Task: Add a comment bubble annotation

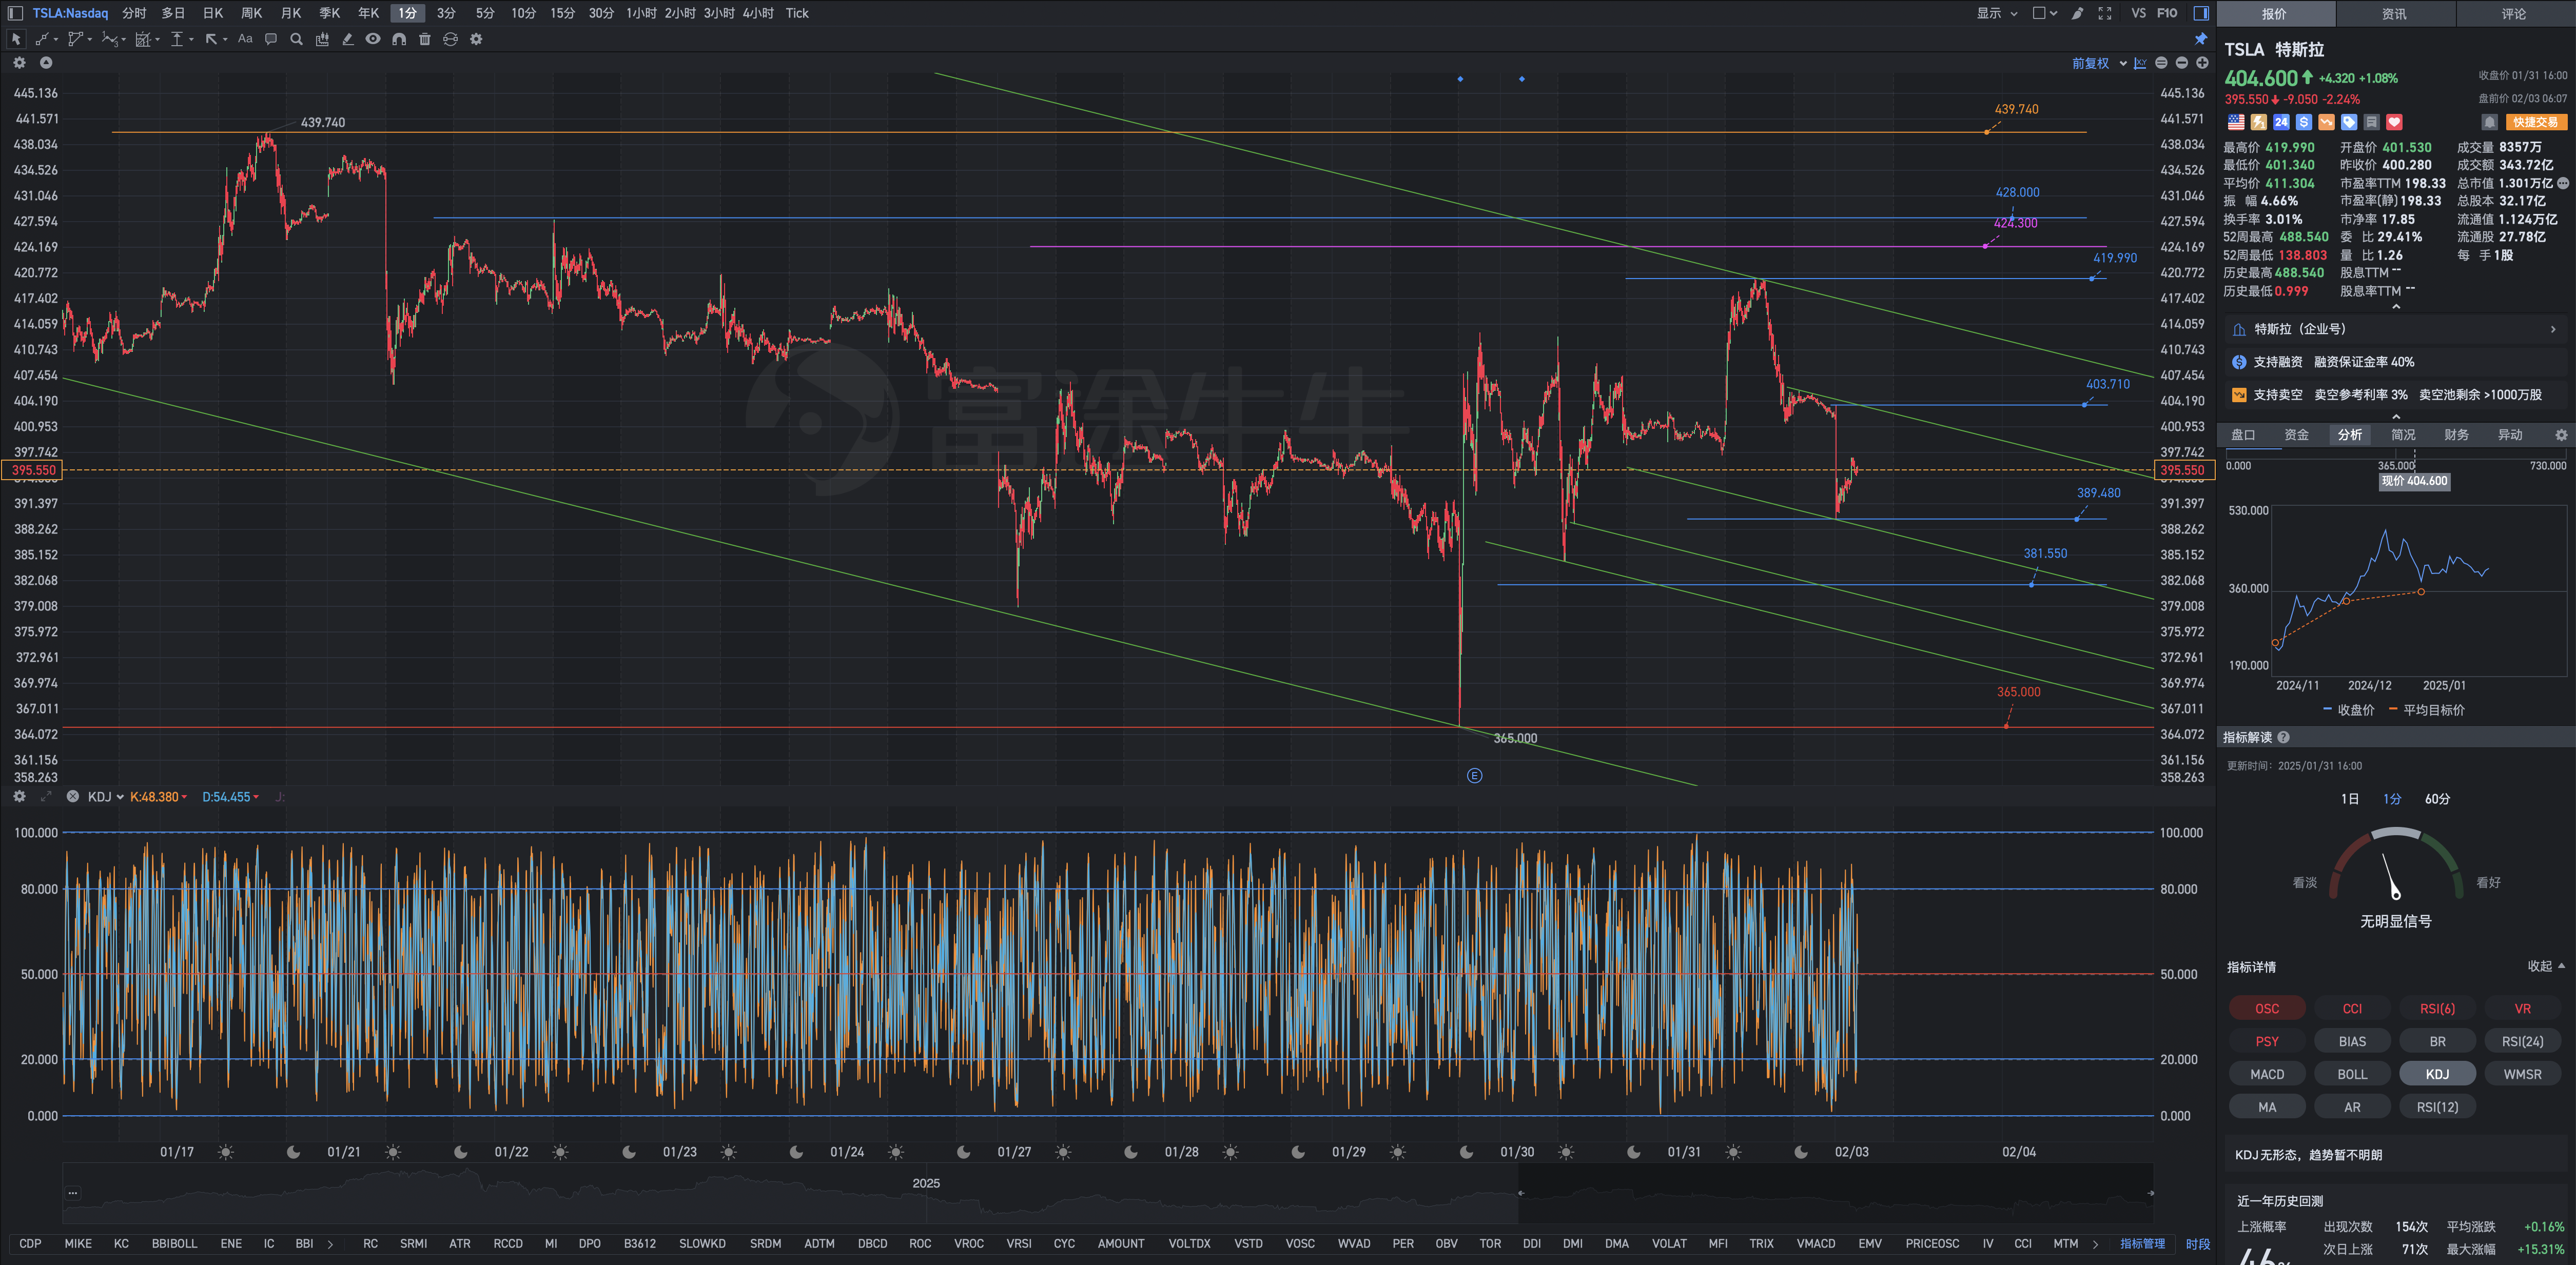Action: [x=271, y=39]
